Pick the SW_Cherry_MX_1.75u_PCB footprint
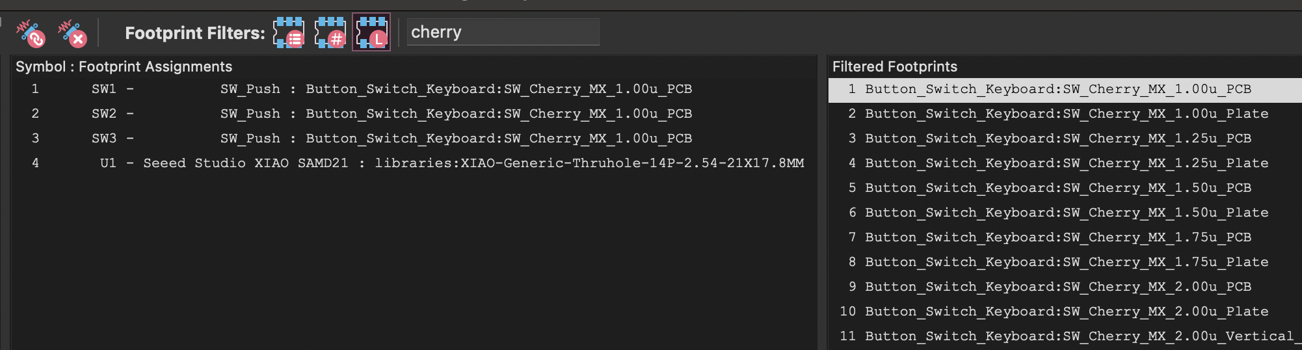Viewport: 1302px width, 350px height. point(1057,237)
